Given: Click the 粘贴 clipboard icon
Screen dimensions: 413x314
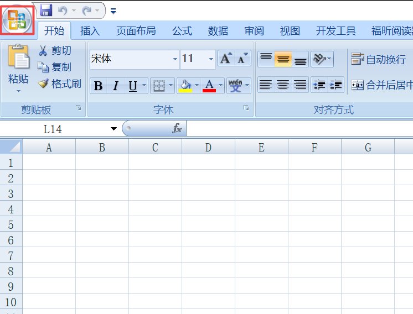Looking at the screenshot, I should (x=18, y=56).
